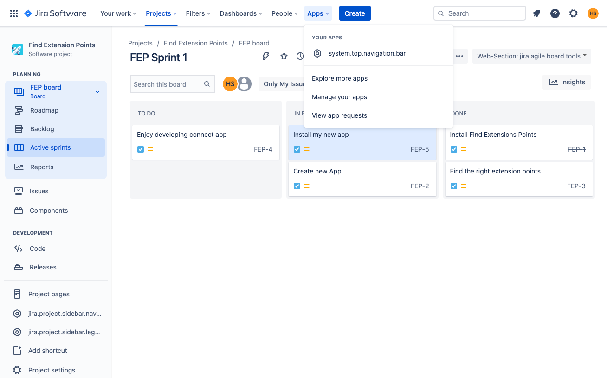Select system.top.navigation.bar app entry

[379, 53]
